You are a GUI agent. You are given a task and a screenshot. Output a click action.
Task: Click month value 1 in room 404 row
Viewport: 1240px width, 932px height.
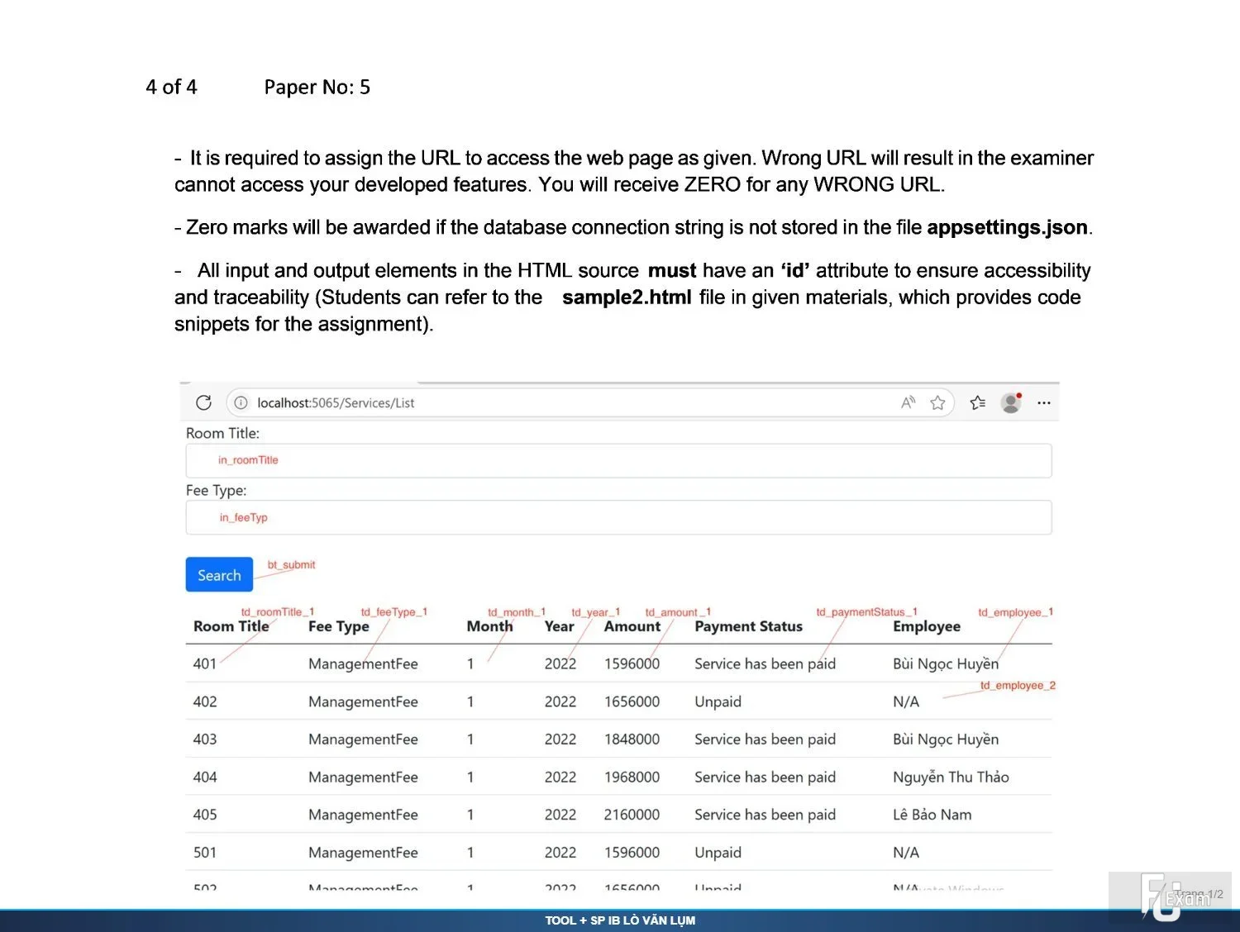[x=470, y=777]
